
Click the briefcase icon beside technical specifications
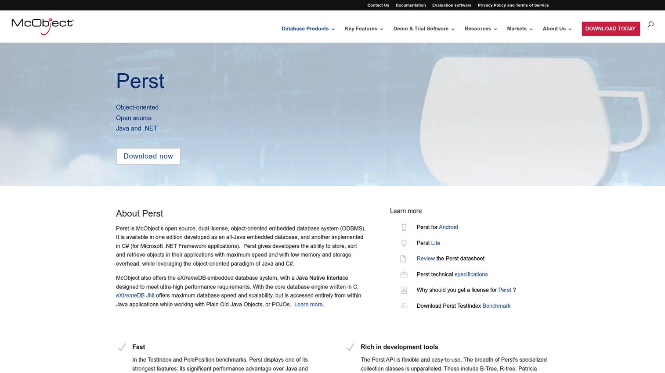(404, 274)
